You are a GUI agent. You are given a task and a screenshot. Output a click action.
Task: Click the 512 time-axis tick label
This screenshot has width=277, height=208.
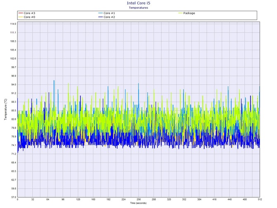click(260, 199)
